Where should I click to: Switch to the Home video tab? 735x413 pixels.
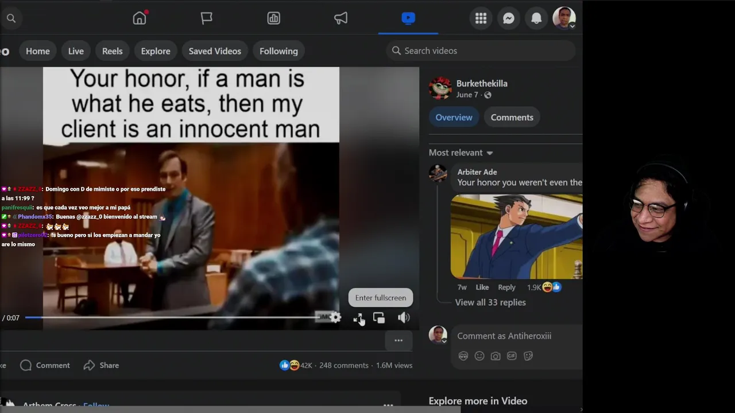click(x=38, y=51)
